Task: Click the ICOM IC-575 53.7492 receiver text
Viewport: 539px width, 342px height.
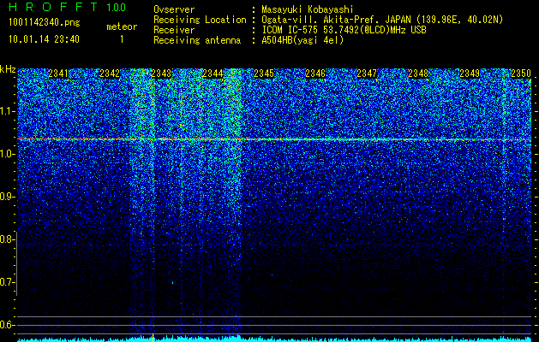Action: (x=344, y=30)
